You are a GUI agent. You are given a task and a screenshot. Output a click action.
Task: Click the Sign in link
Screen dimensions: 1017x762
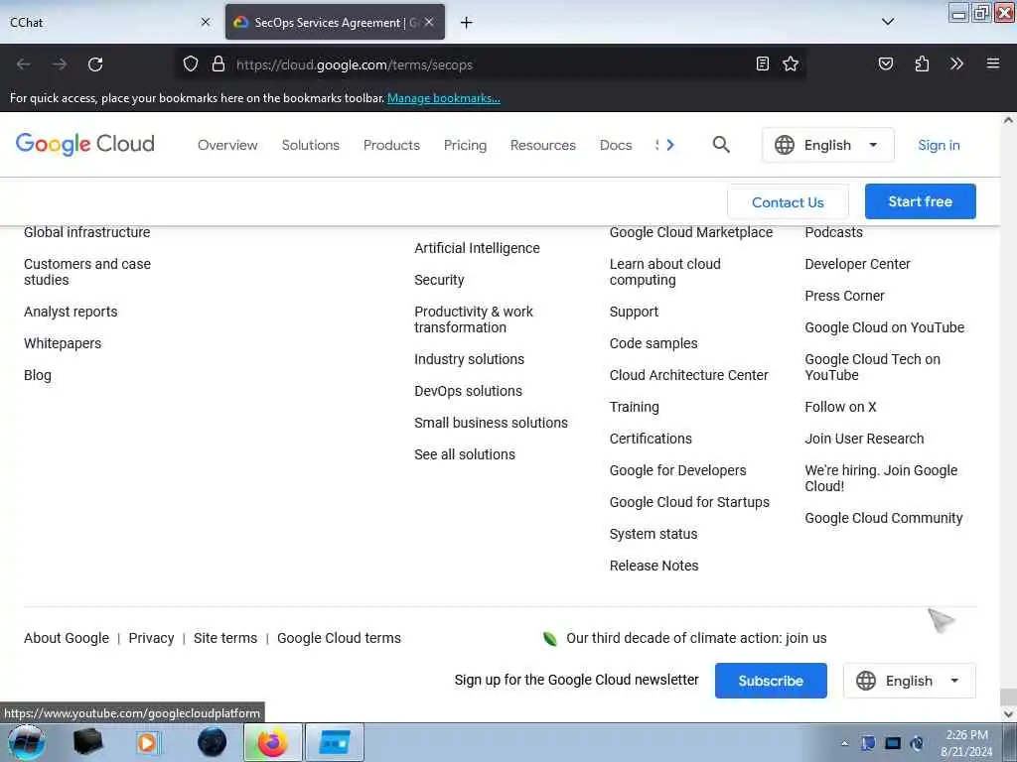tap(939, 145)
